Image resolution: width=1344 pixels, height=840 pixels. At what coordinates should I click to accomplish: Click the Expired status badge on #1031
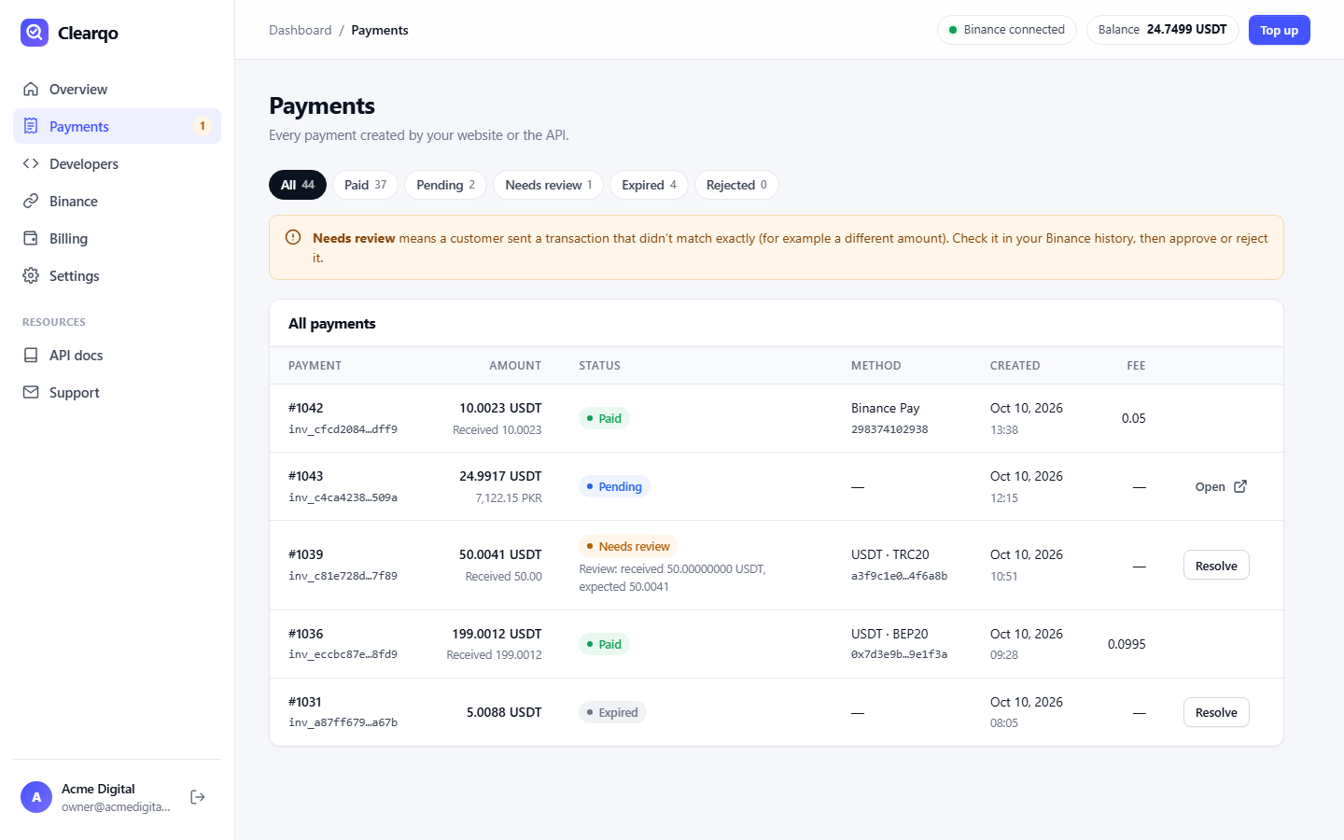pyautogui.click(x=612, y=712)
